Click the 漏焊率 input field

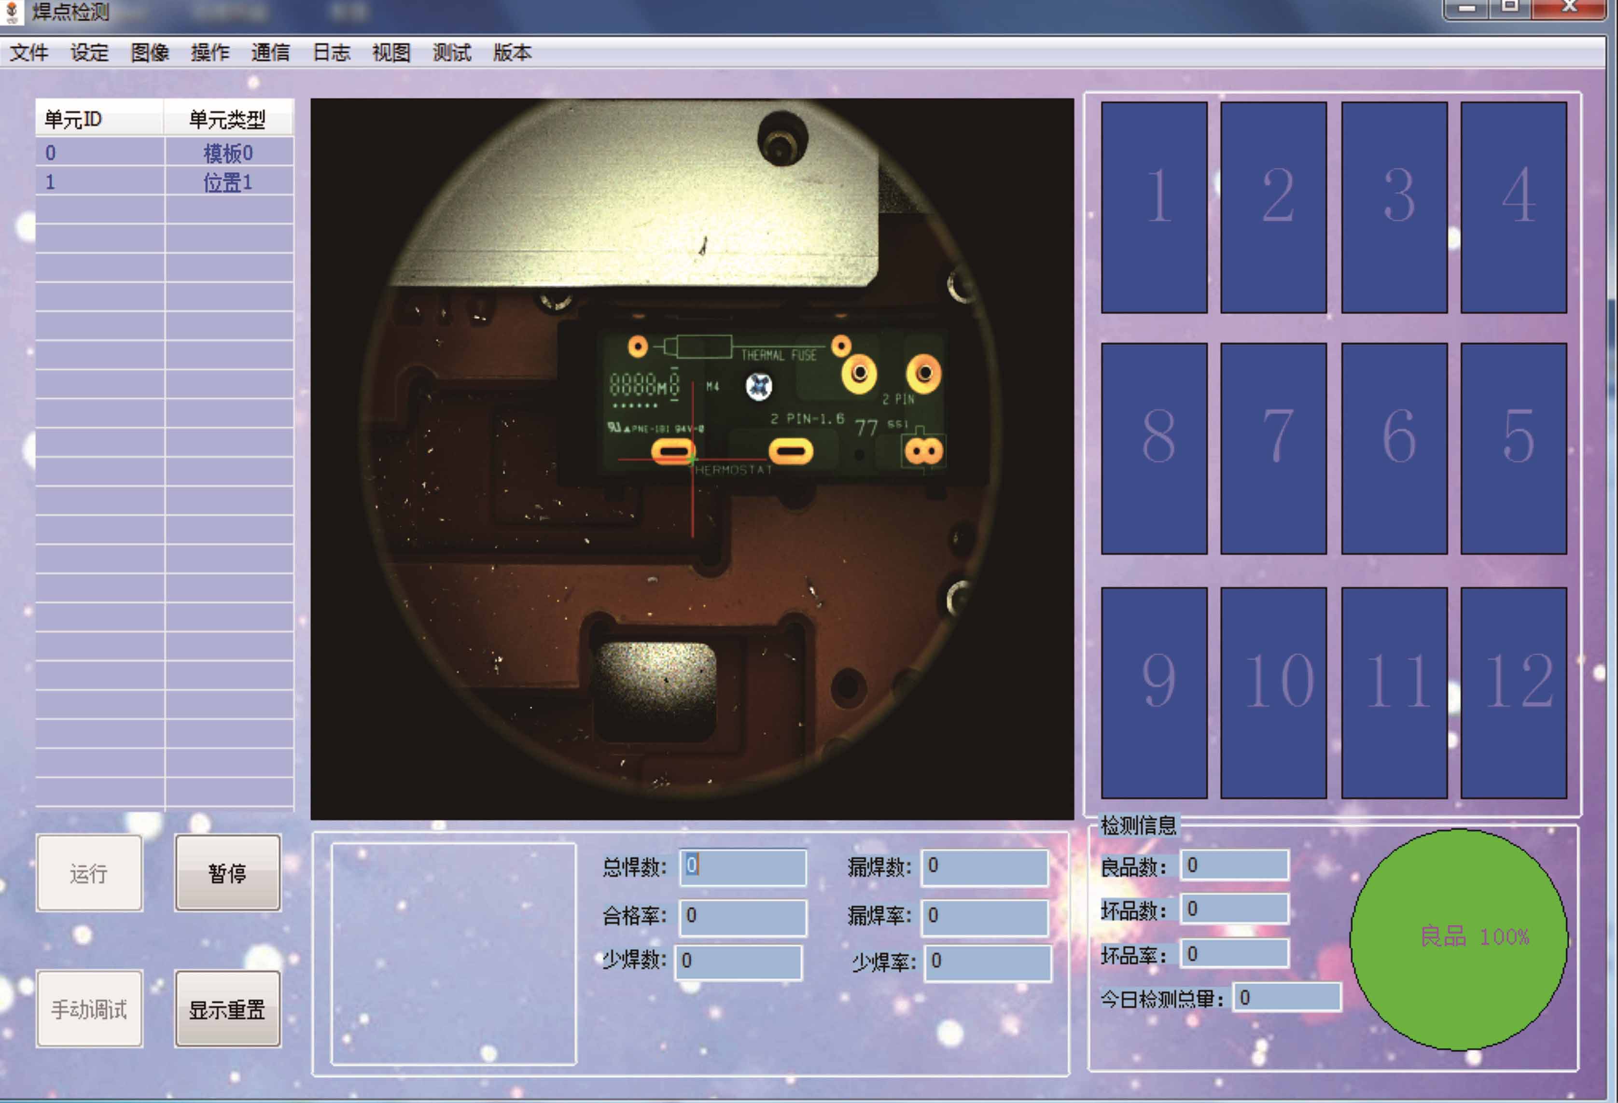984,916
